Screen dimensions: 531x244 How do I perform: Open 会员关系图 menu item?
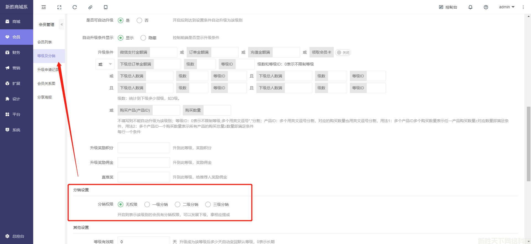[49, 83]
